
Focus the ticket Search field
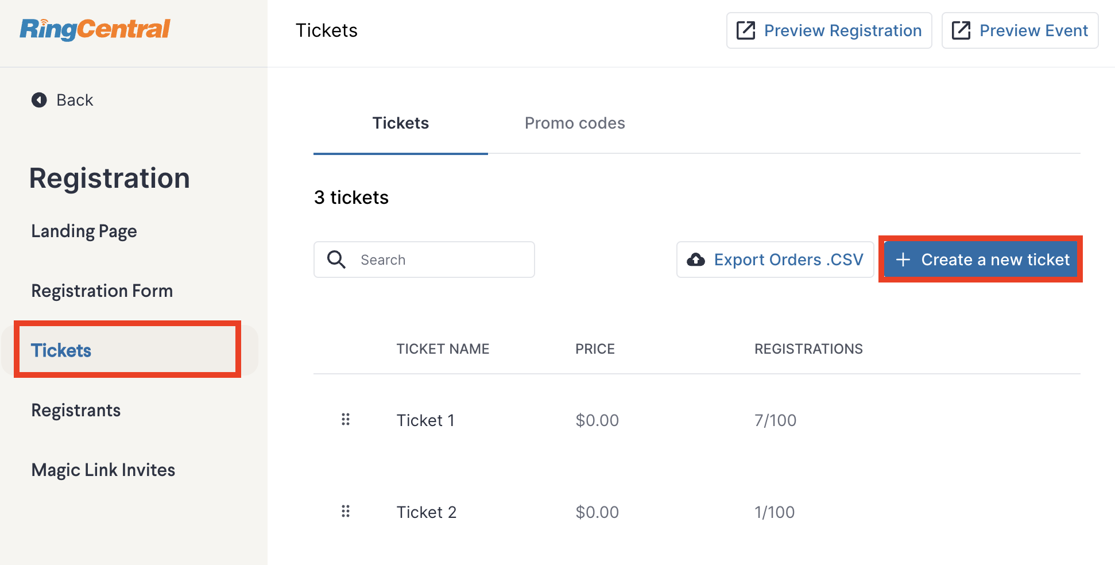pos(424,260)
